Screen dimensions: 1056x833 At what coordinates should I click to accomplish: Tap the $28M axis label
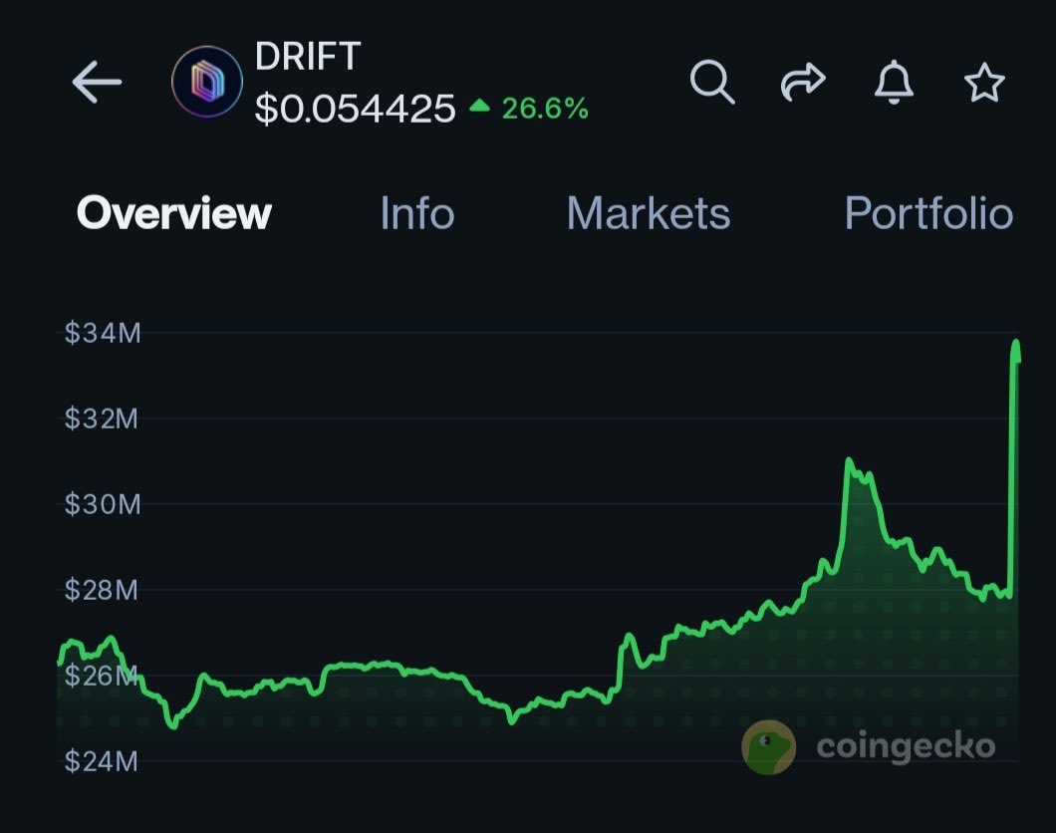pos(101,590)
